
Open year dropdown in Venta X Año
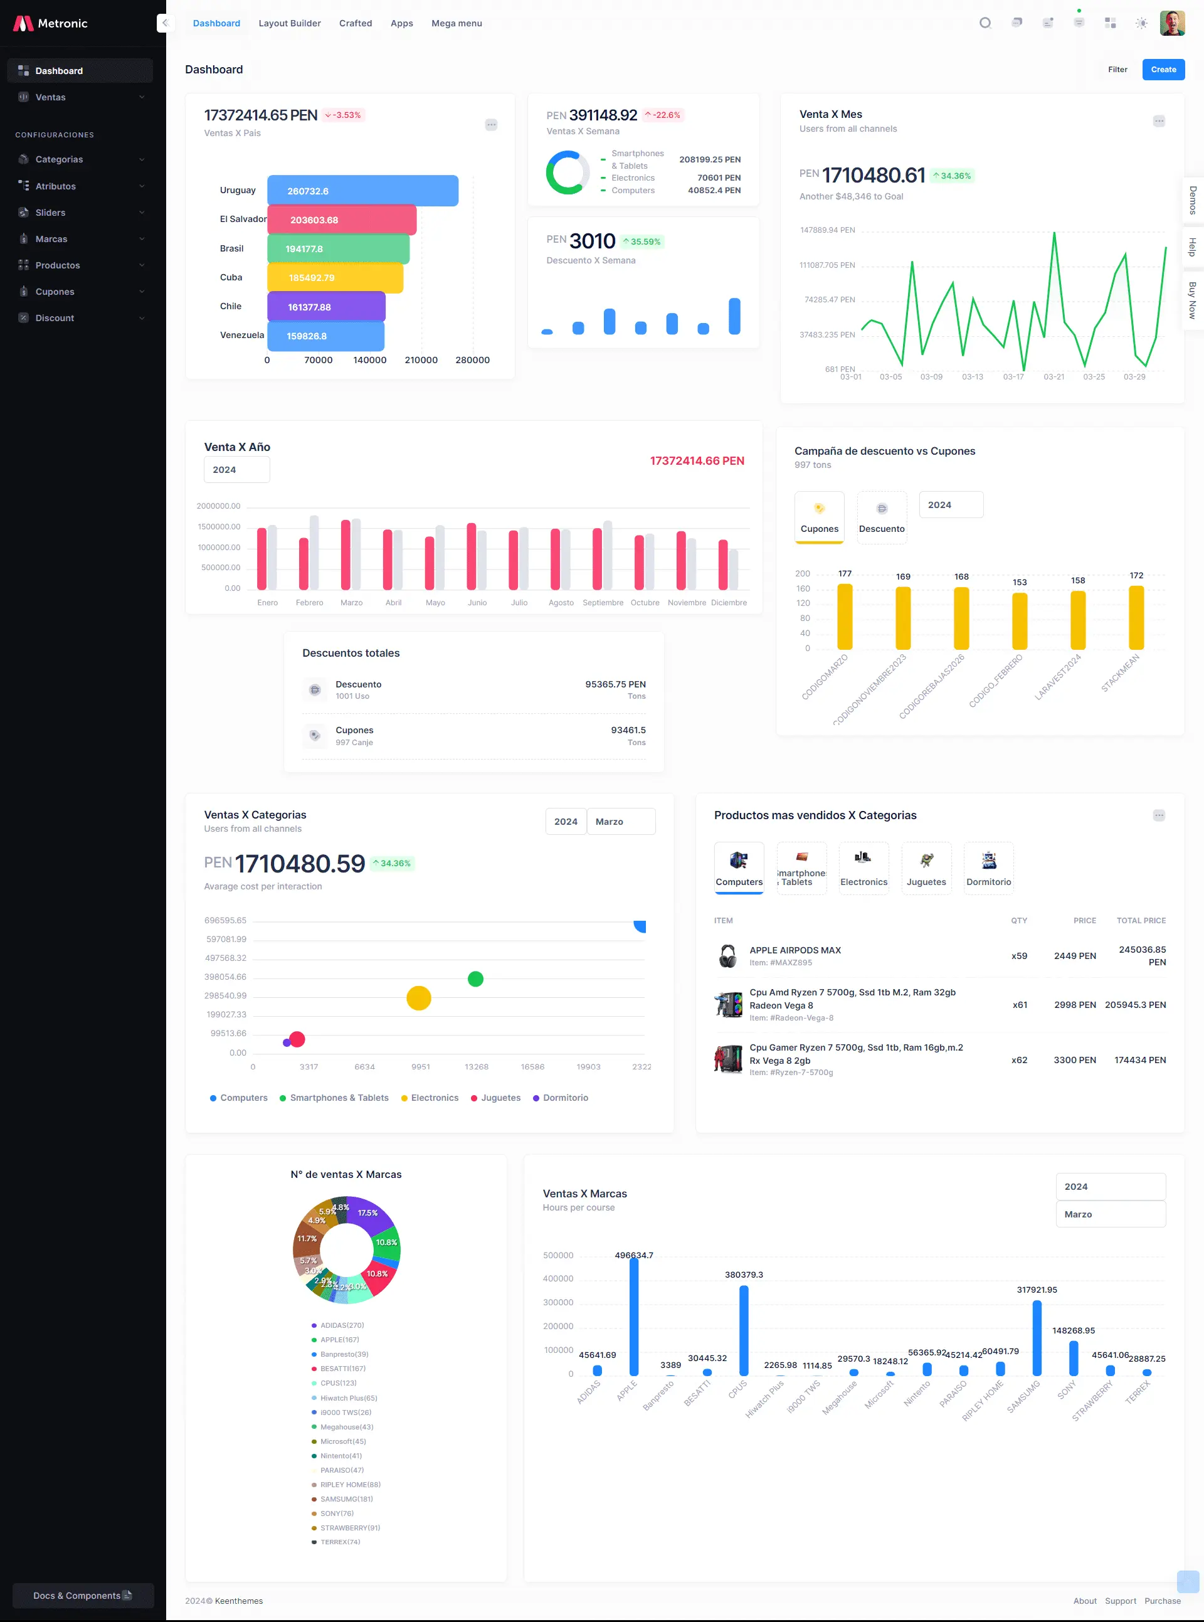[236, 469]
